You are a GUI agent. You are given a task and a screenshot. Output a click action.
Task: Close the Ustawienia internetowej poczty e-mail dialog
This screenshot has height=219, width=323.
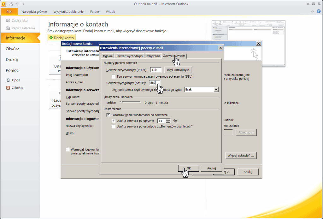pos(220,48)
